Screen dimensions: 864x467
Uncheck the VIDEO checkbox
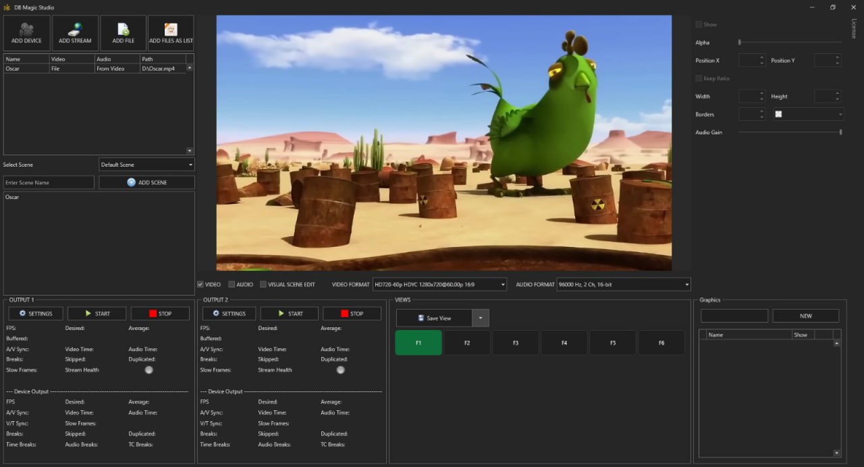200,285
